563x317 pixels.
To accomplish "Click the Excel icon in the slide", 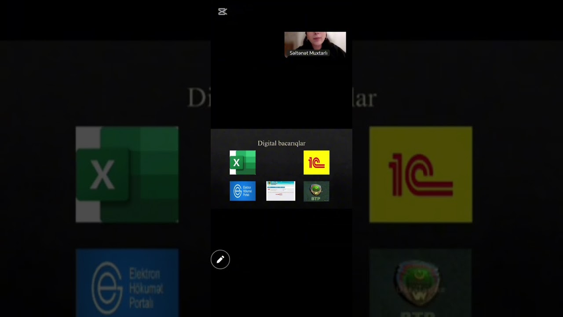I will [242, 162].
